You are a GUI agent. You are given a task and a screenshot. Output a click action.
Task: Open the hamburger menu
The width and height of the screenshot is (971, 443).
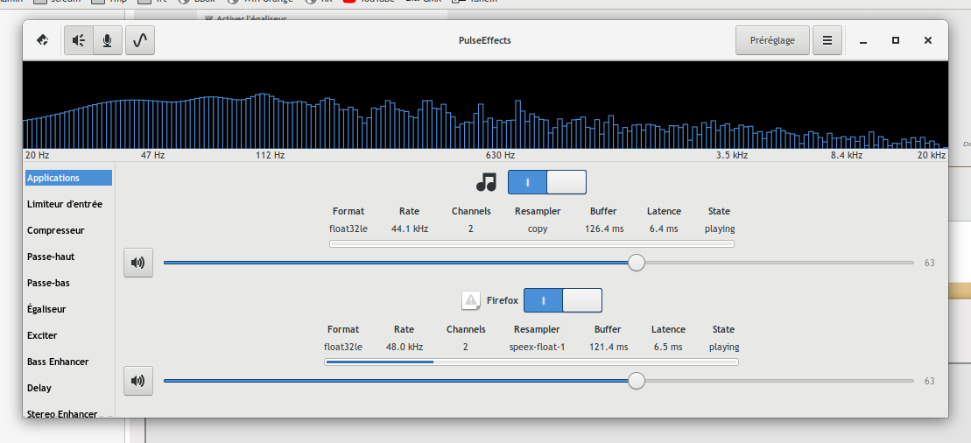click(827, 40)
